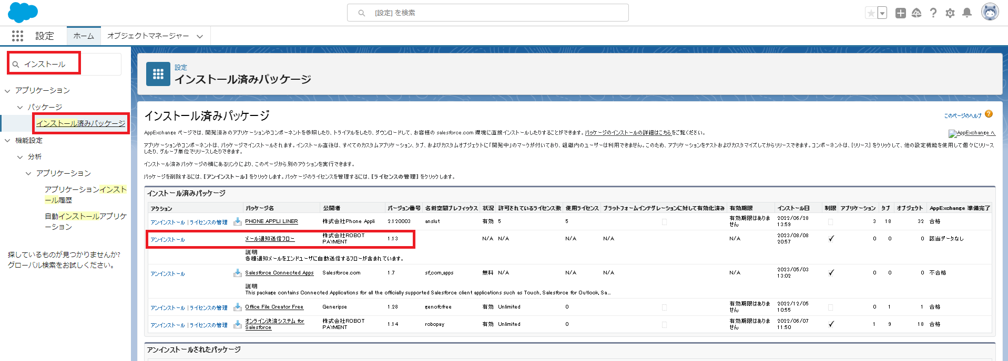
Task: Click the Office File Creator Free download icon
Action: 238,307
